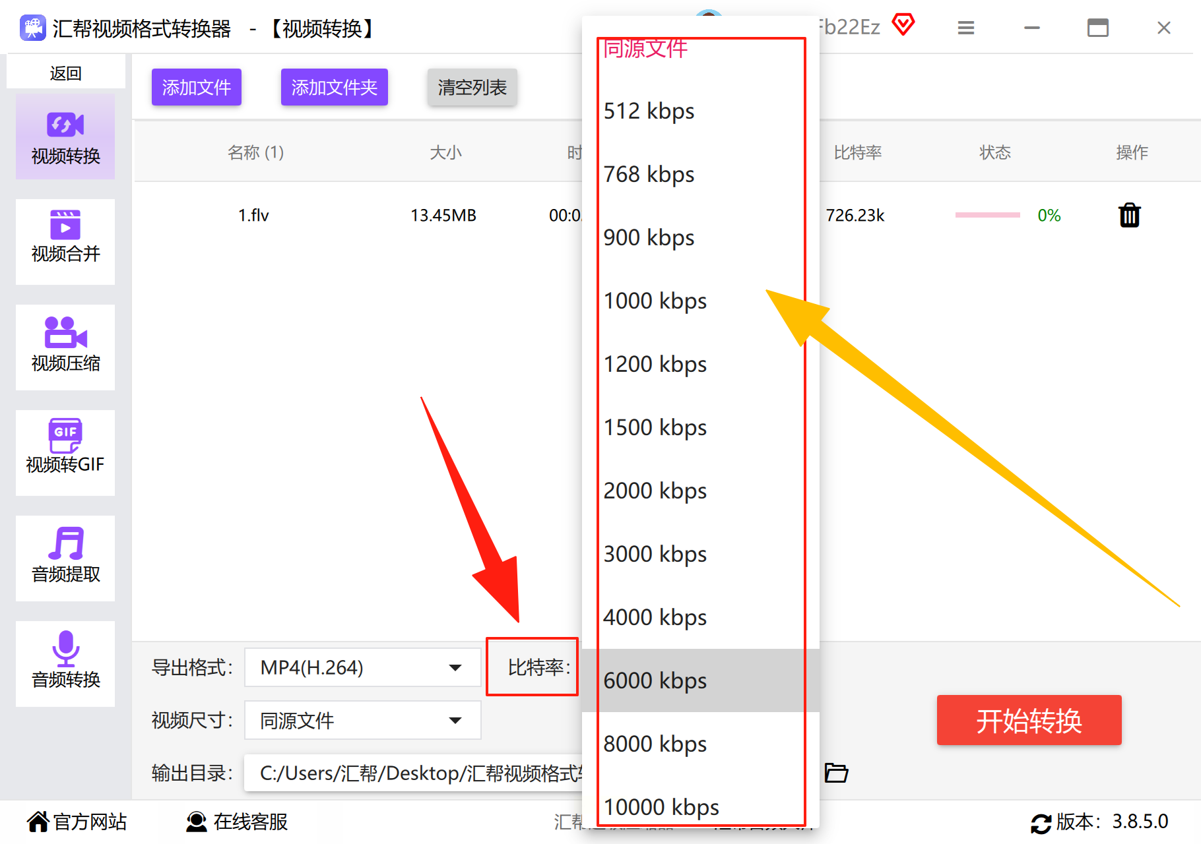
Task: Click the 清空列表 clear list button
Action: coord(472,87)
